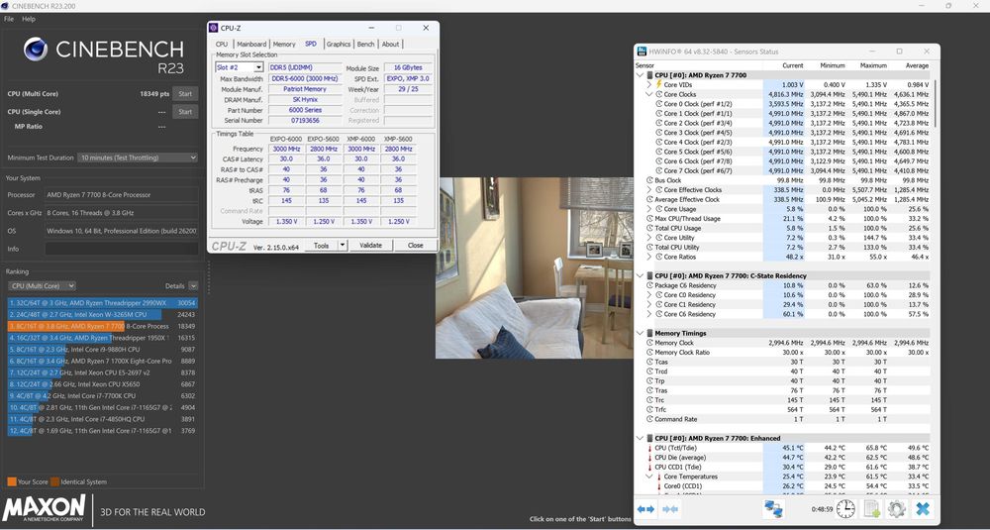Click the Cinebench title bar app icon

(x=5, y=5)
